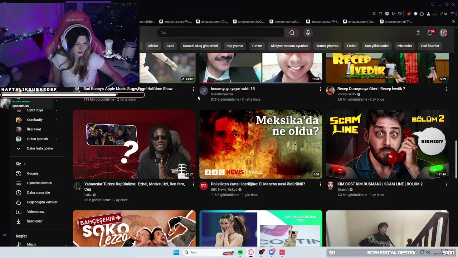Click the Windows taskbar Ara search box
The width and height of the screenshot is (458, 258).
[209, 252]
